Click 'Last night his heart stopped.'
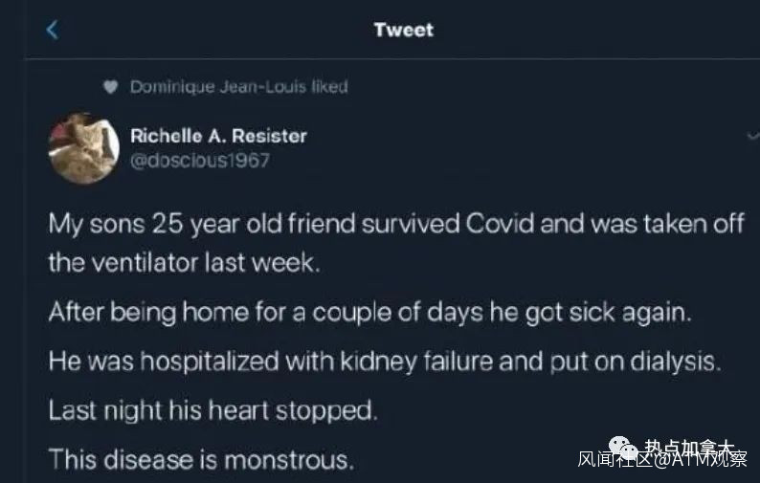 [212, 411]
